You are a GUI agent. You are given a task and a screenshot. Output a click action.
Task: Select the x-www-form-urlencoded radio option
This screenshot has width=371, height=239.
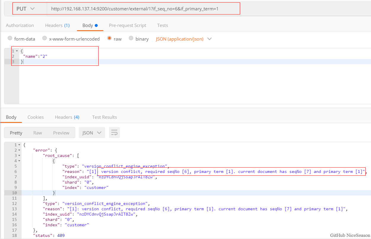[x=45, y=39]
